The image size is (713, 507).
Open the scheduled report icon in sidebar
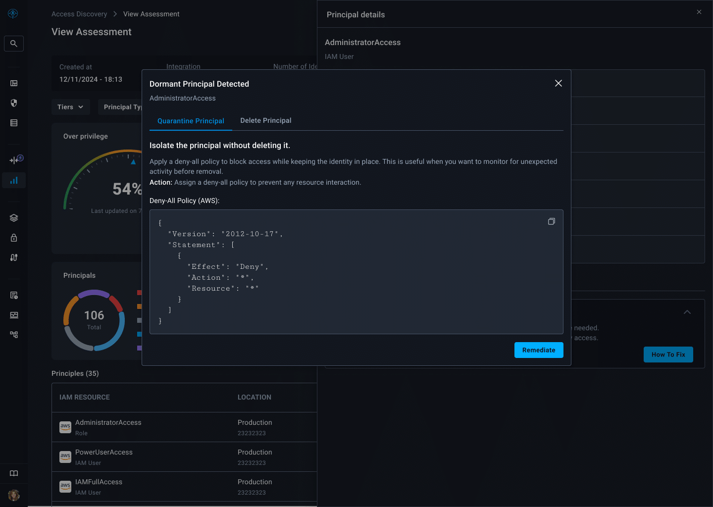pyautogui.click(x=14, y=295)
